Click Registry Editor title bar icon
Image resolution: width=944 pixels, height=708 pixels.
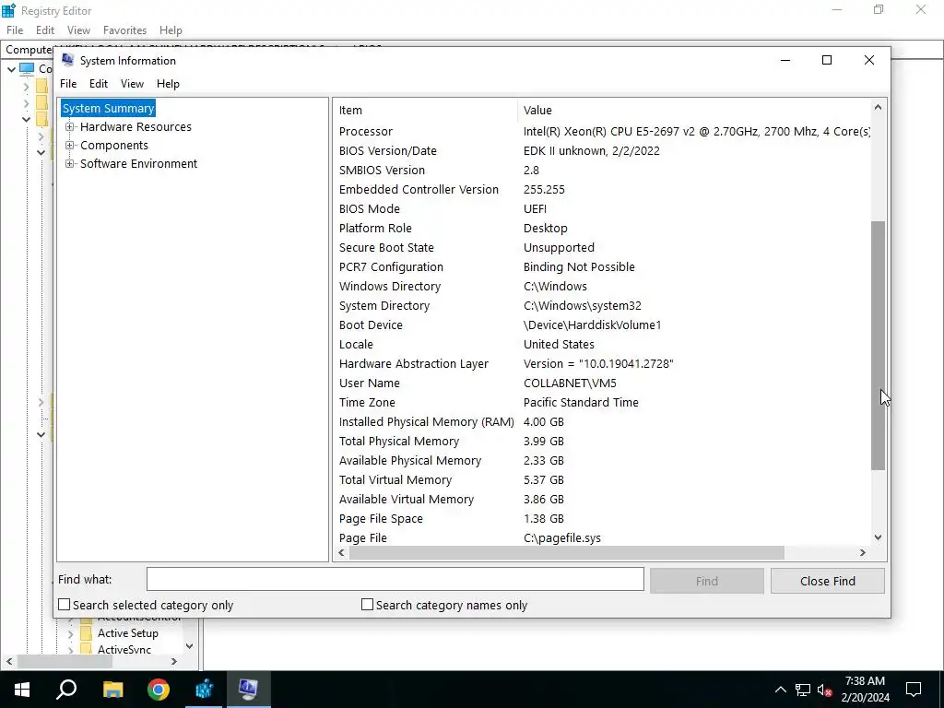(8, 10)
